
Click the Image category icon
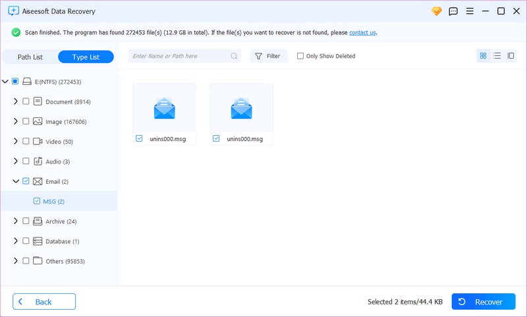38,121
